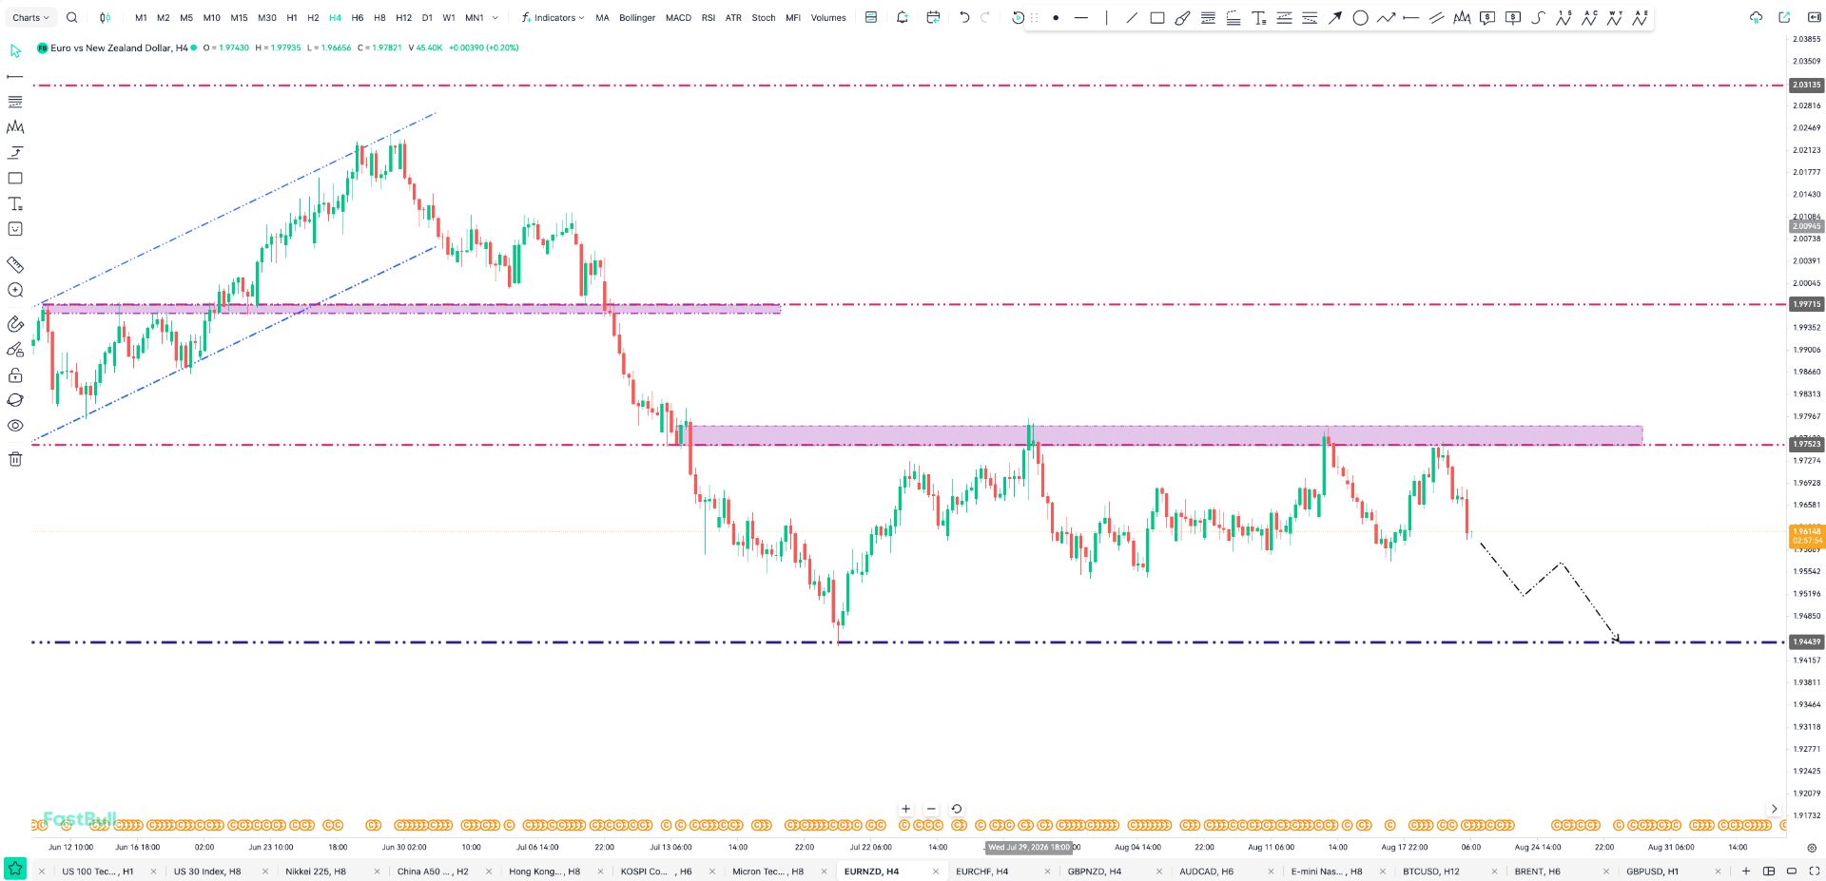Select the cursor pointer tool in left sidebar

tap(15, 50)
